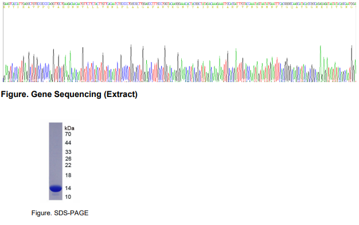
Task: Click the "33" marker label
Action: tap(68, 152)
